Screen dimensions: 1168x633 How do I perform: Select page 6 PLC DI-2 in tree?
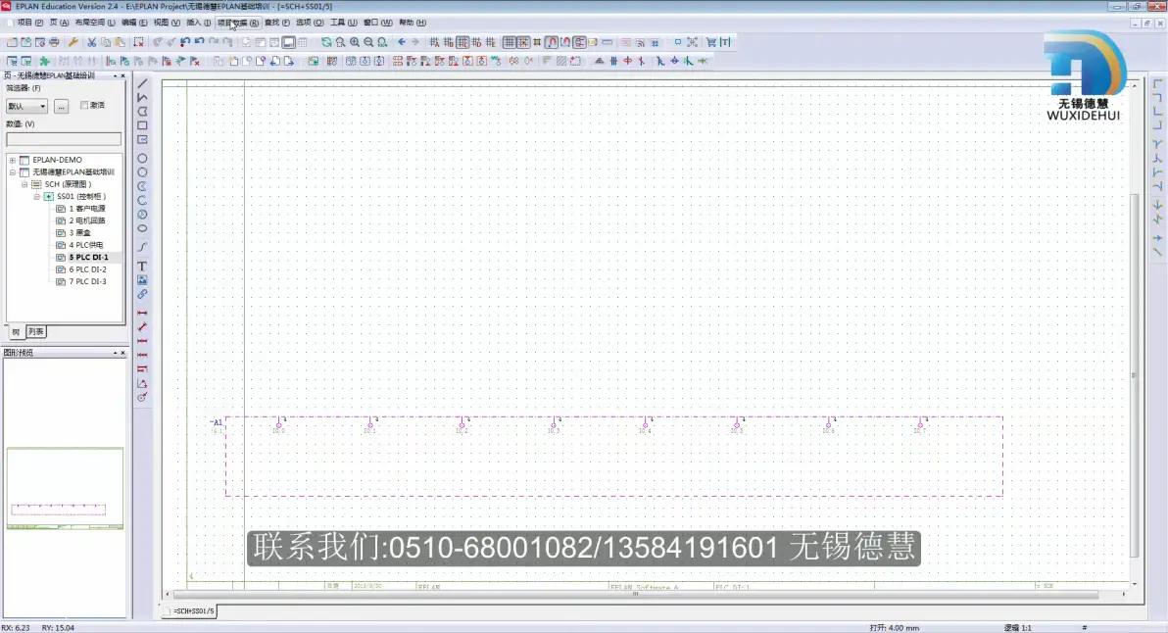[88, 269]
